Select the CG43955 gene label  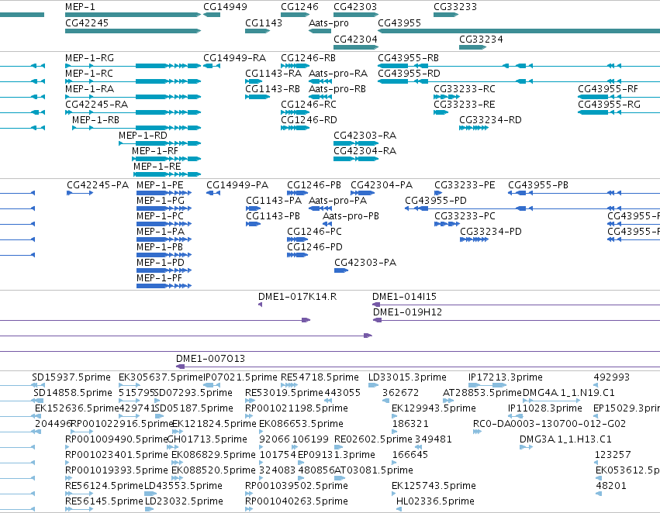click(399, 22)
